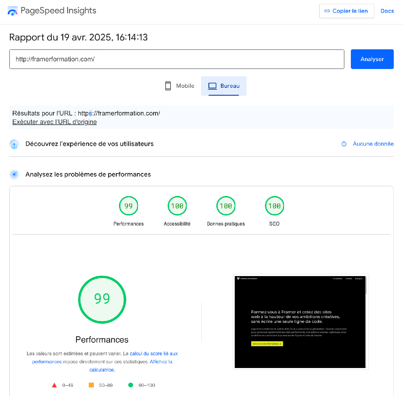Click the laptop icon in Bureau tab
Screen dimensions: 403x396
coord(212,86)
